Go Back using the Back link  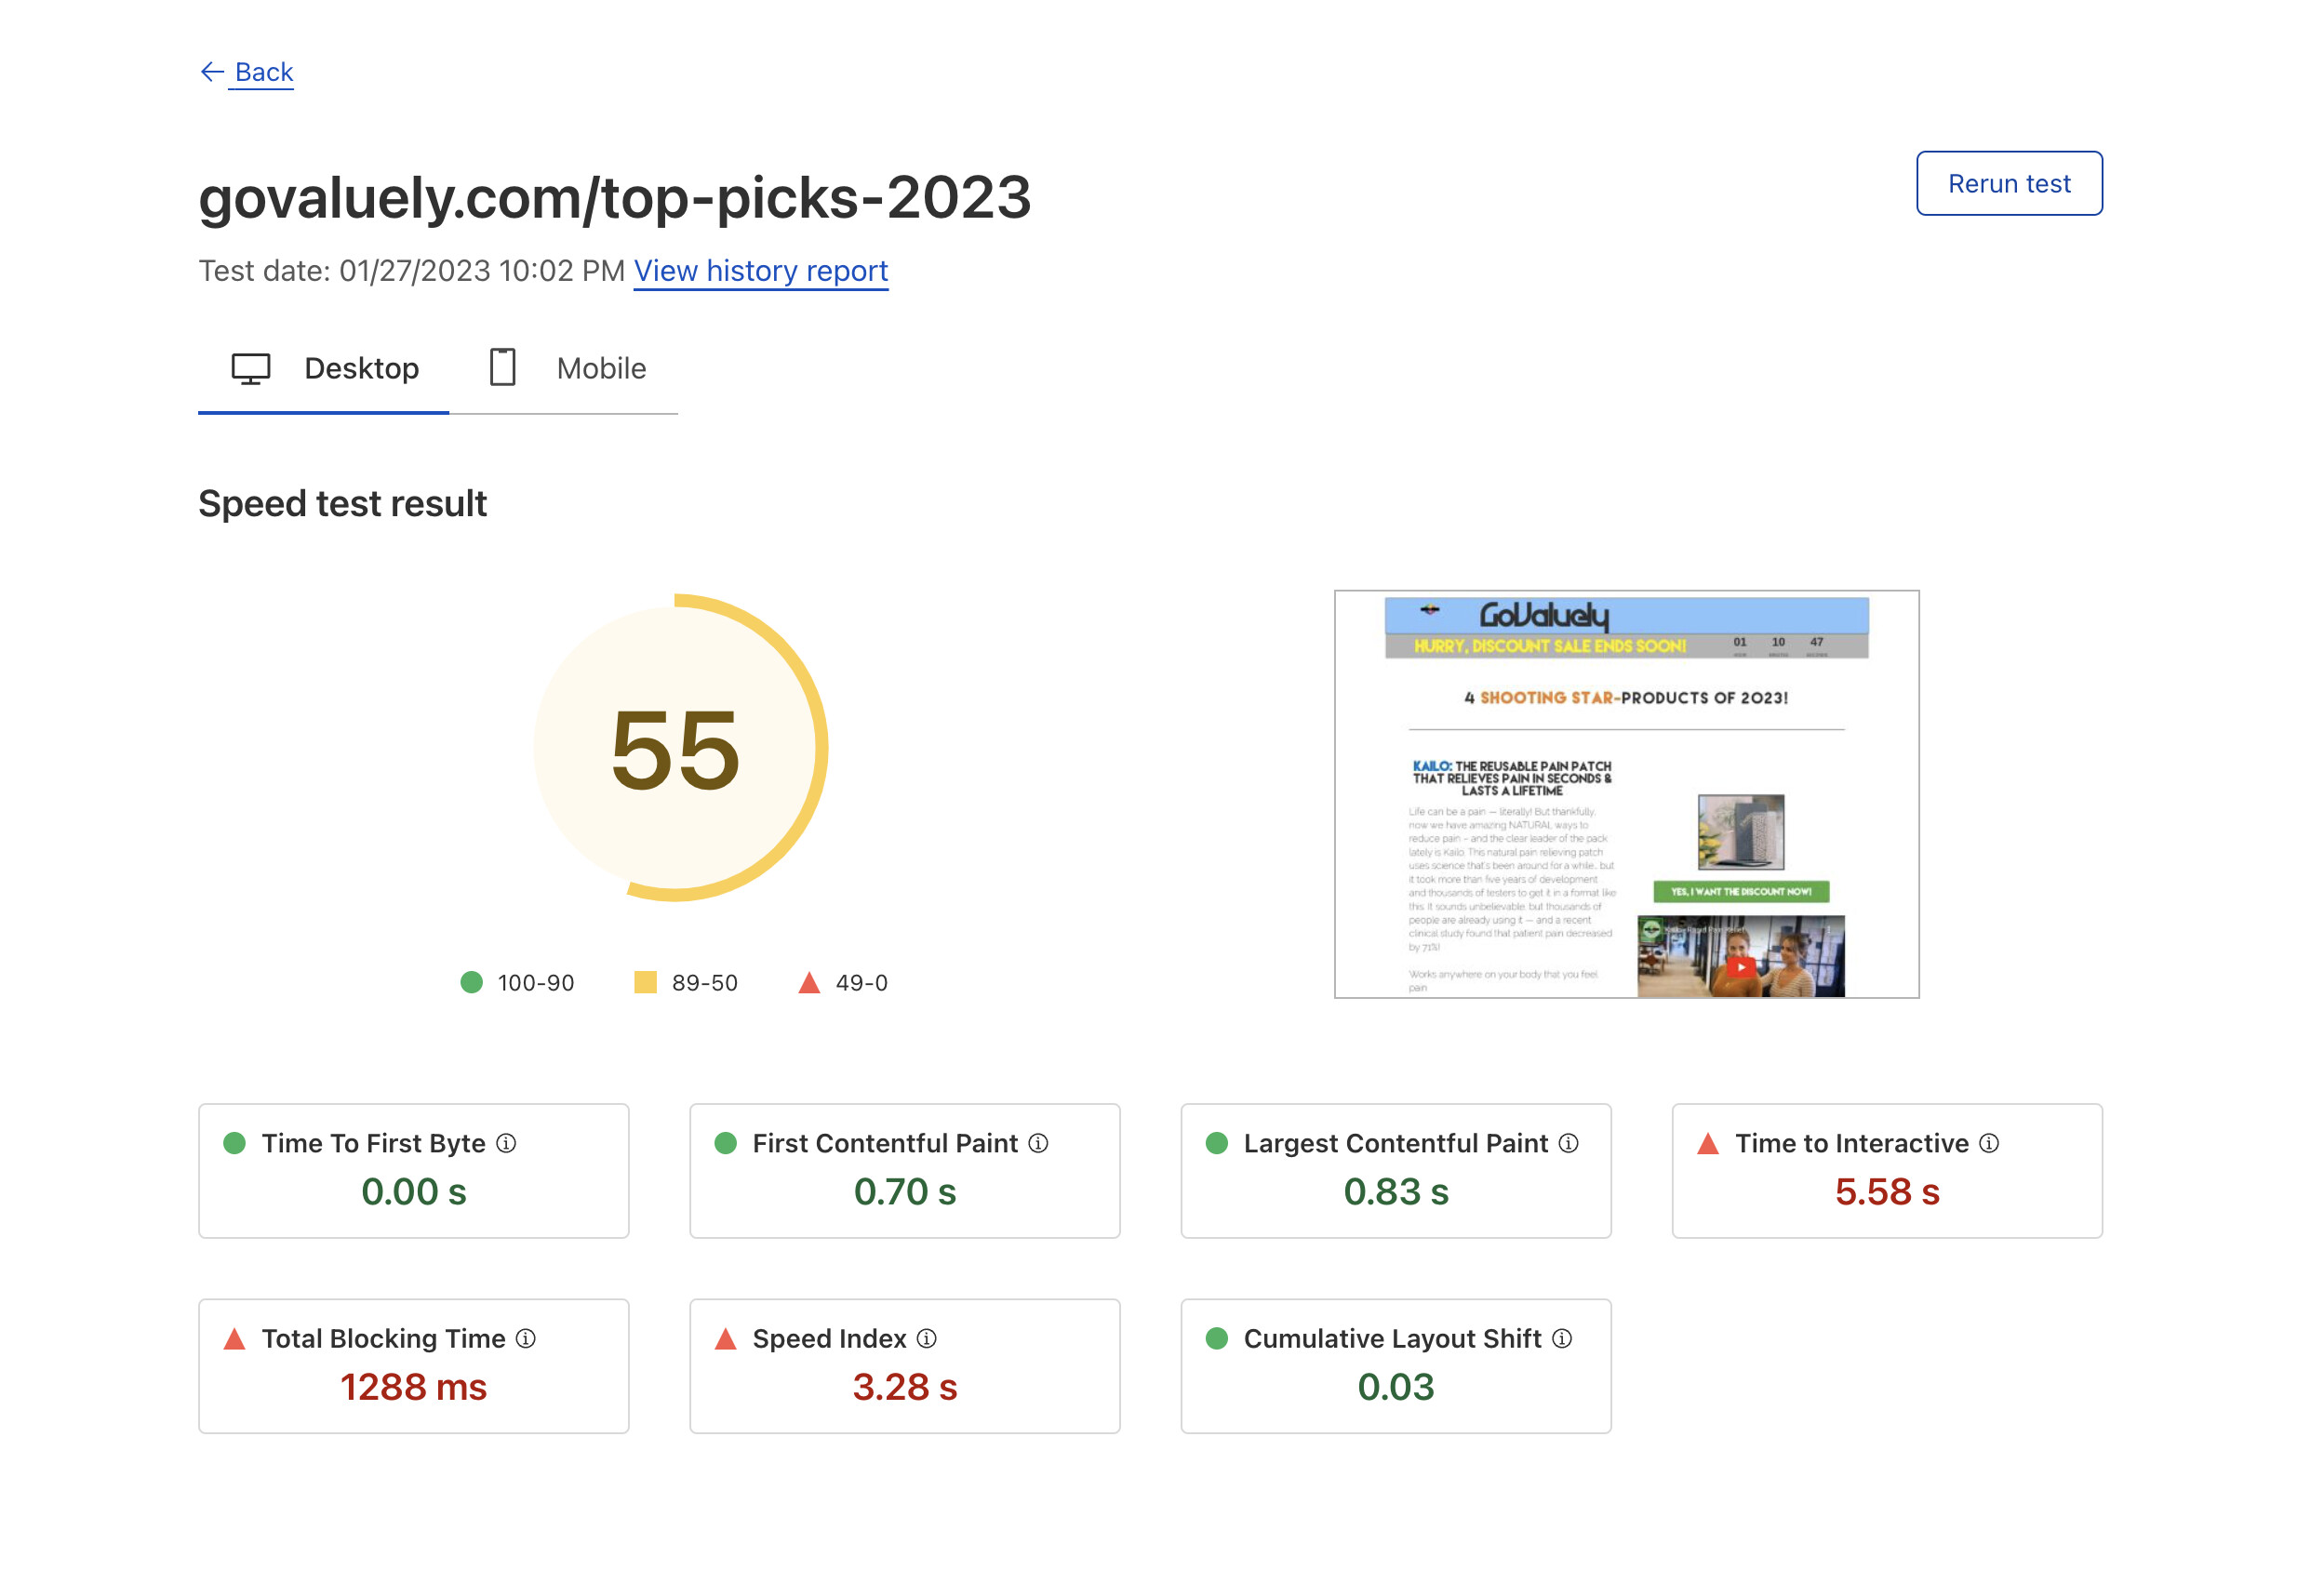coord(263,72)
